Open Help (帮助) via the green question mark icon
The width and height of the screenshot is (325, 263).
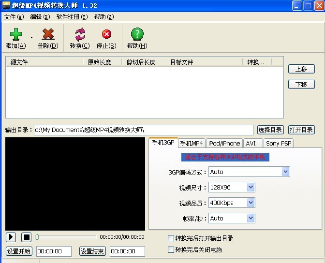pos(137,34)
